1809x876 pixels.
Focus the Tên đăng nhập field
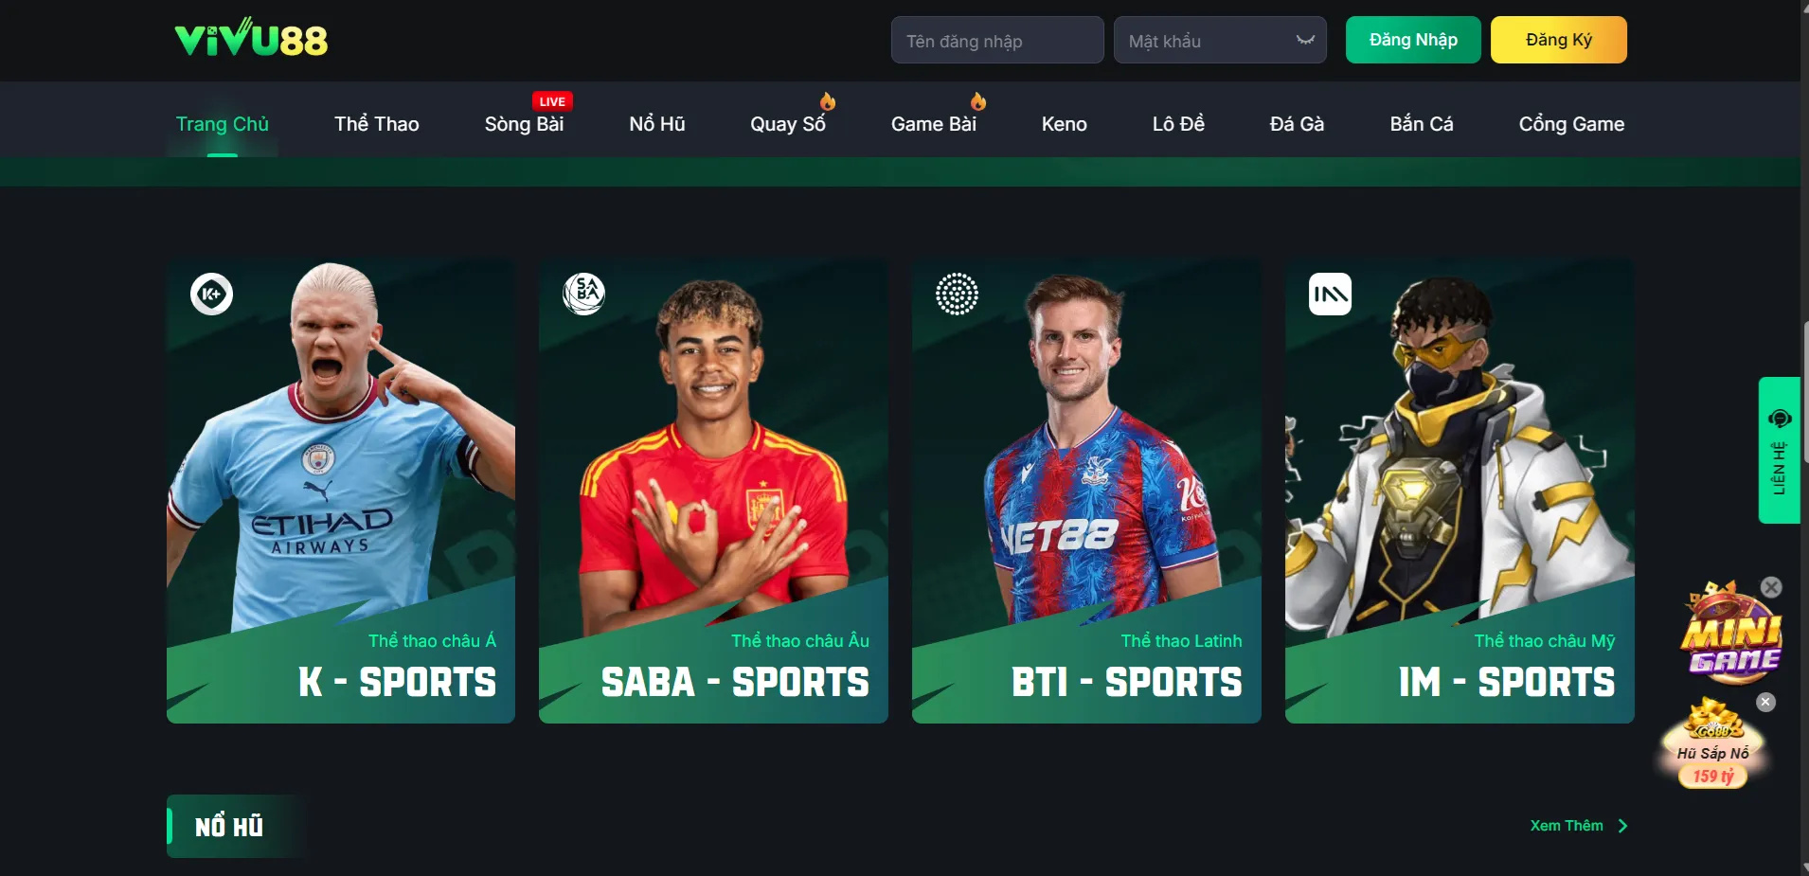point(997,40)
